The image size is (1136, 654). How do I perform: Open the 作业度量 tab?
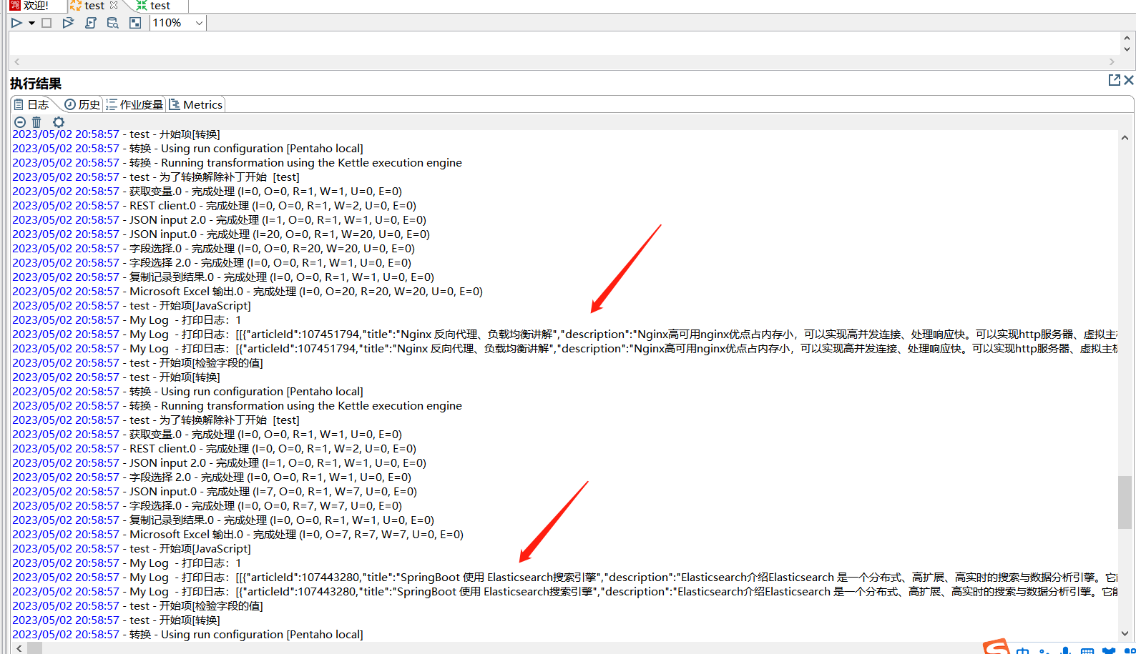[x=134, y=104]
